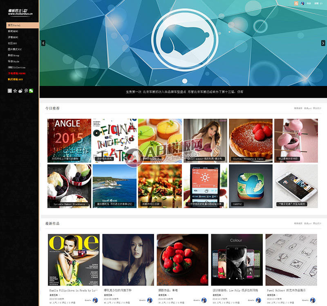Screen dimensions: 327x306
Task: Click the orange search icon
Action: point(296,3)
